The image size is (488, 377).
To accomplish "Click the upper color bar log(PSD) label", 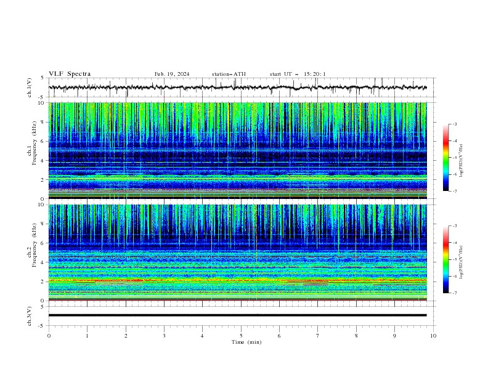I will point(462,161).
